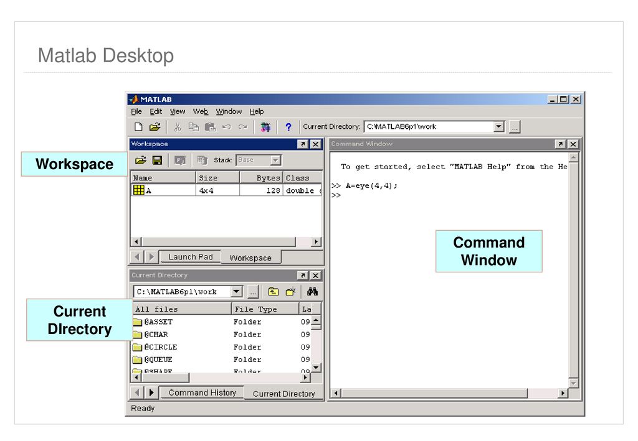Undock the Command Window panel
638x441 pixels.
[560, 144]
